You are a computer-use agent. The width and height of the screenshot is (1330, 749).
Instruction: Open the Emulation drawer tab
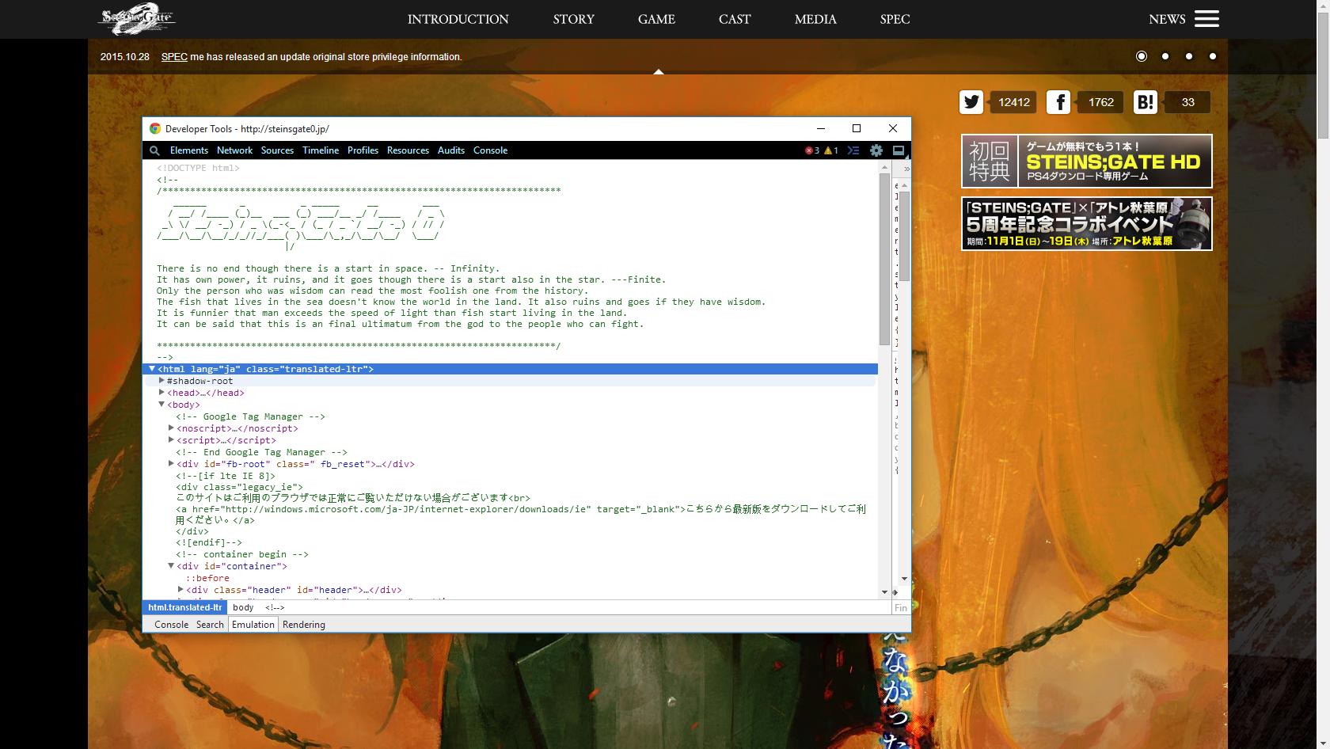tap(253, 625)
